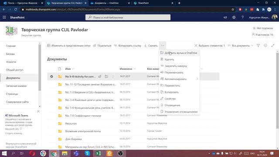Image resolution: width=279 pixels, height=157 pixels.
Task: Open Все документы view dropdown
Action: pos(240,45)
